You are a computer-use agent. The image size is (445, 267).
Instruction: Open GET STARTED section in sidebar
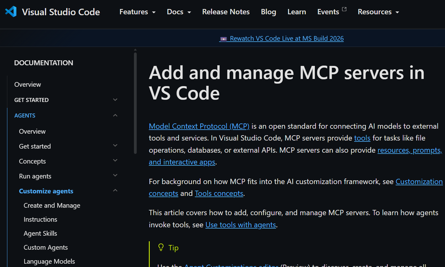(x=31, y=100)
